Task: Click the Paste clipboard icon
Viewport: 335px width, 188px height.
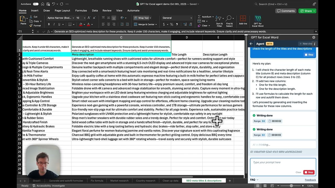Action: pos(23,19)
